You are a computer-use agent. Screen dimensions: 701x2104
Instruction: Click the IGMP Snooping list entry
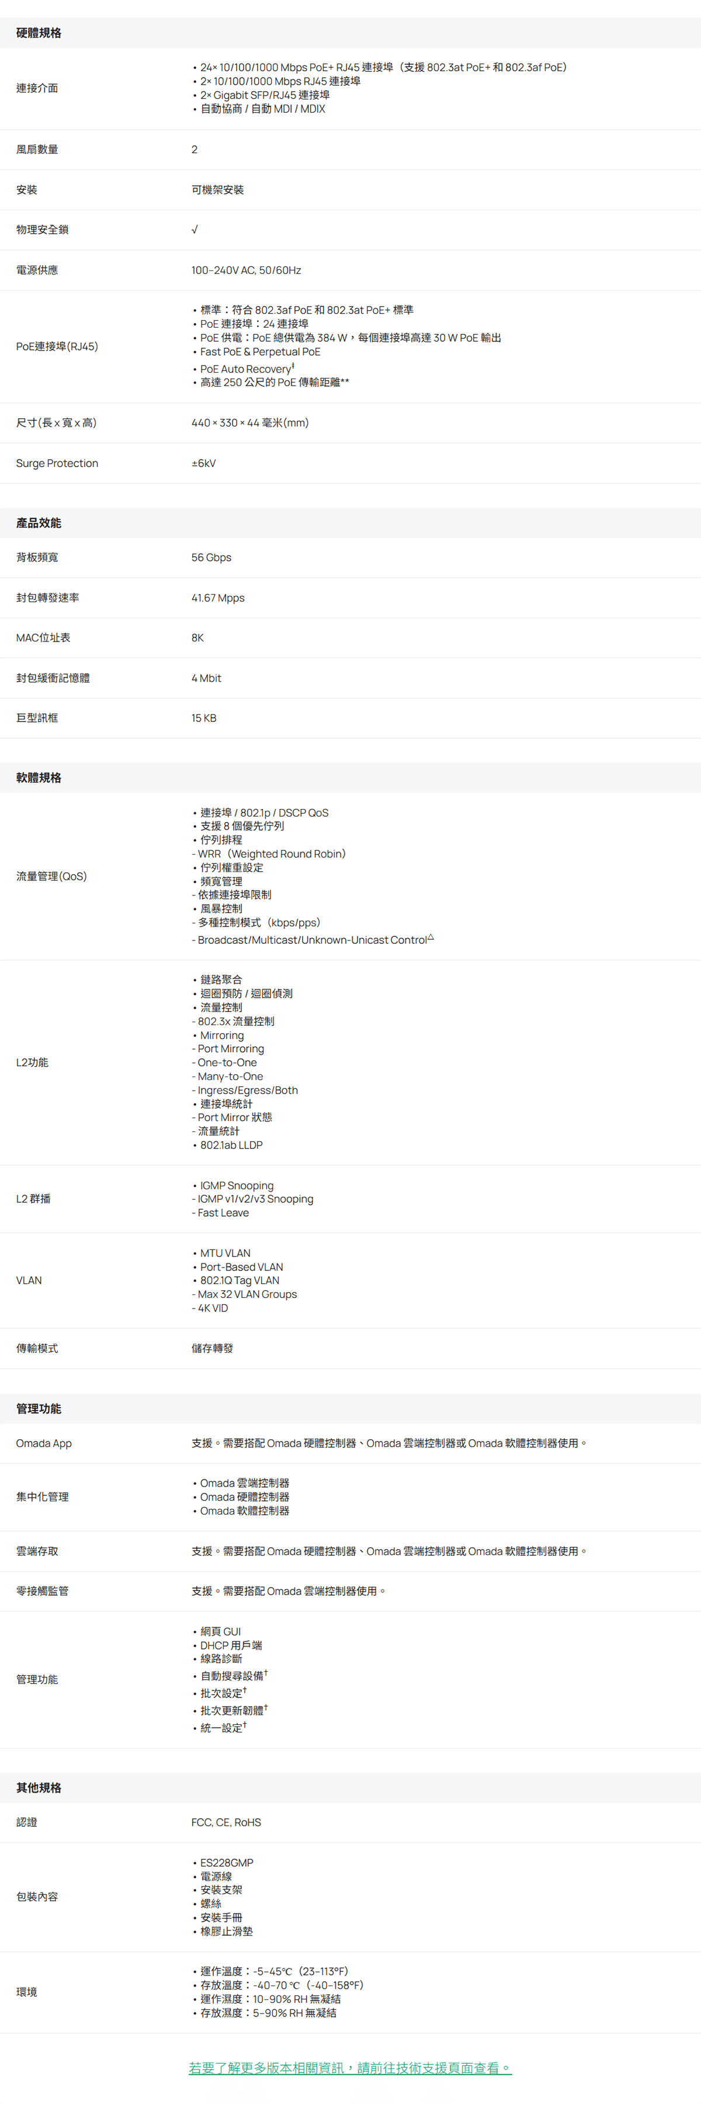(x=236, y=1185)
